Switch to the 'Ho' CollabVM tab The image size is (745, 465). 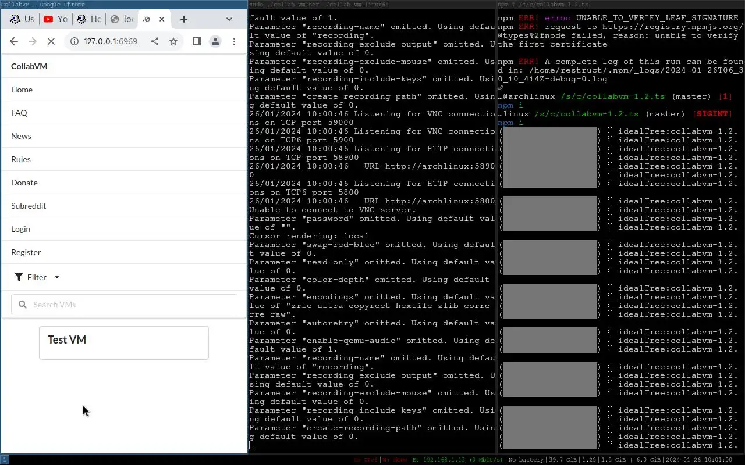pos(88,19)
